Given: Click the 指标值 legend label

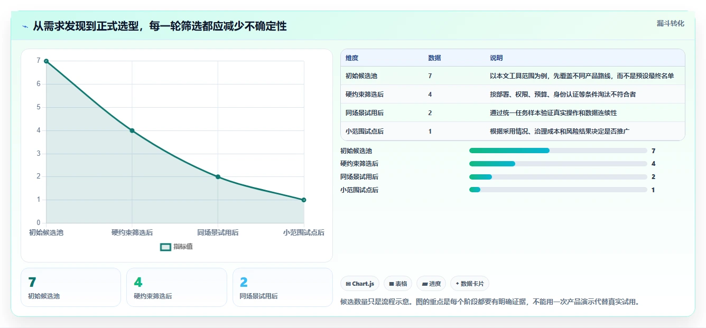Looking at the screenshot, I should coord(183,247).
